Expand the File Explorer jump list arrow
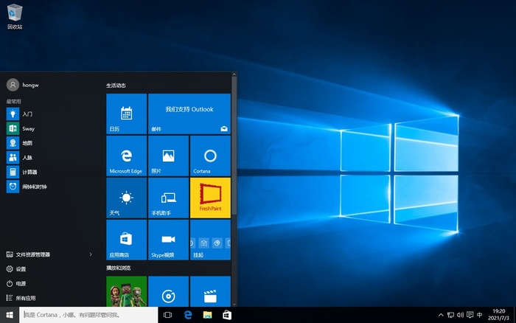This screenshot has height=323, width=516. click(x=91, y=254)
